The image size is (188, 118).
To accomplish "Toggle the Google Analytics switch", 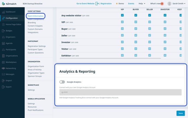I will coord(62,82).
